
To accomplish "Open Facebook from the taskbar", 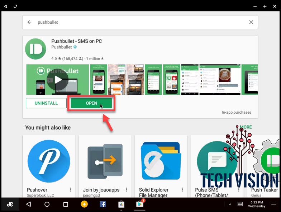I will [103, 204].
